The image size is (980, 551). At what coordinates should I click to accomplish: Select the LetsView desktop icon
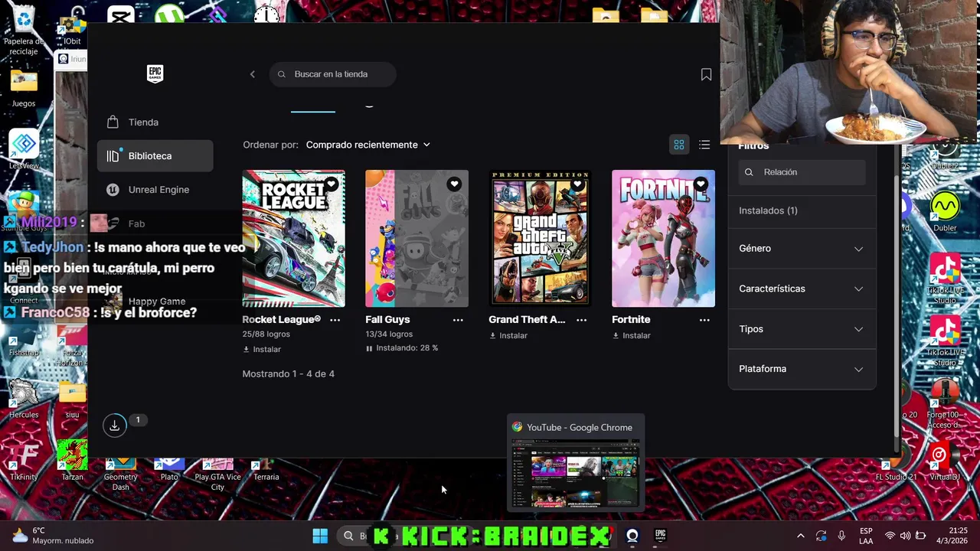pos(24,150)
